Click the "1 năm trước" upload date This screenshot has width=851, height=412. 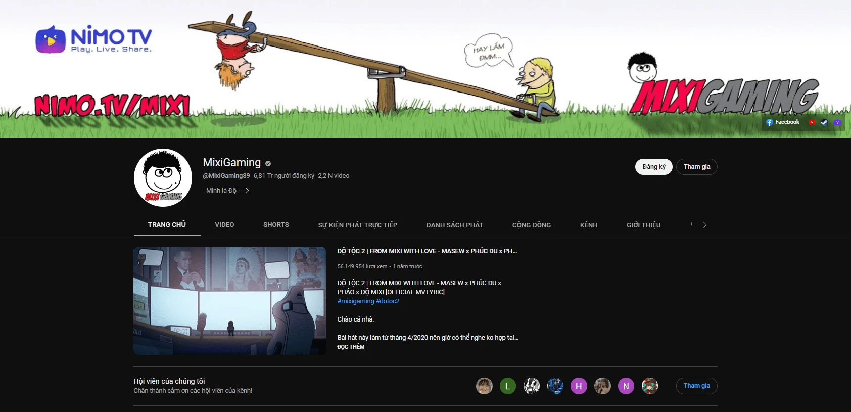pyautogui.click(x=407, y=266)
